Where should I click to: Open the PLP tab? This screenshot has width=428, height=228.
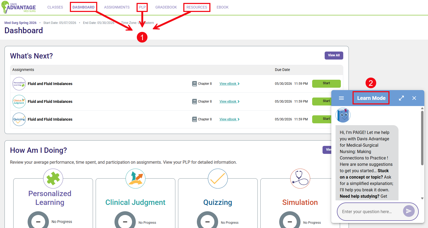tap(142, 7)
